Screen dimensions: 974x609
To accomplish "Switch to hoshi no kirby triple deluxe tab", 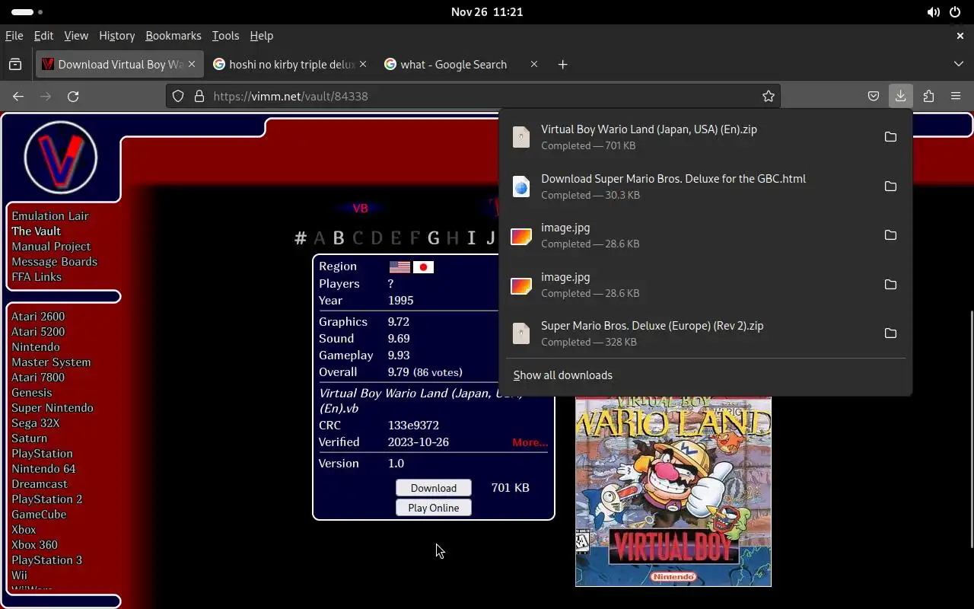I will 289,65.
